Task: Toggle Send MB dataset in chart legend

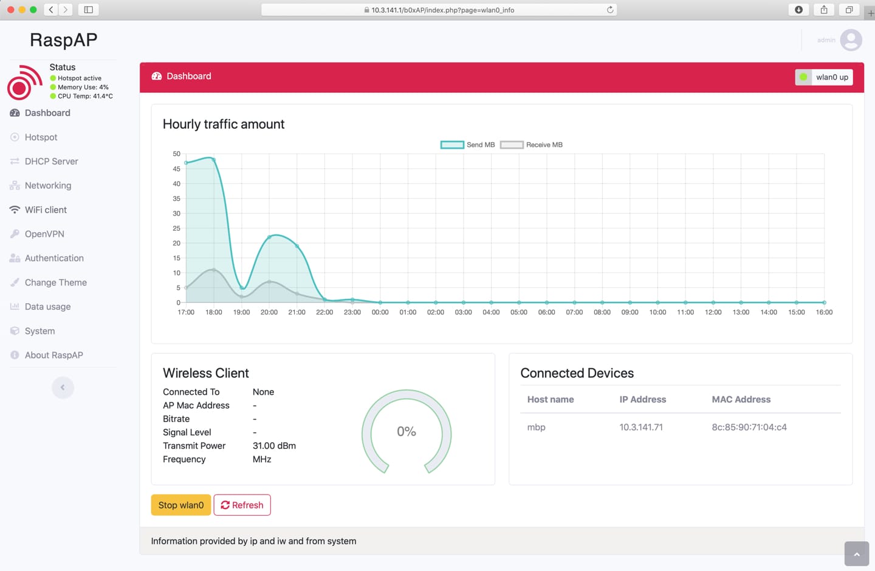Action: click(467, 145)
